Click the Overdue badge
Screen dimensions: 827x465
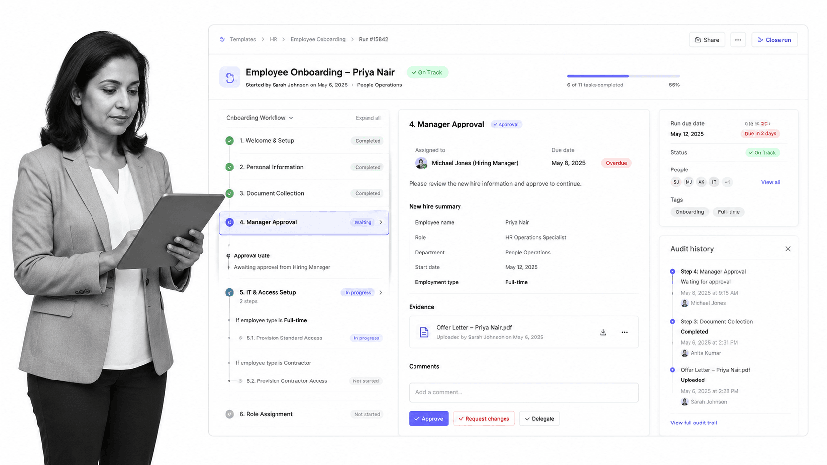pos(616,163)
